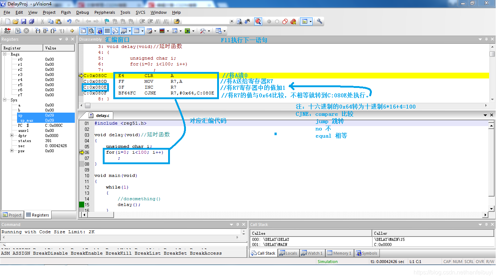Image resolution: width=496 pixels, height=279 pixels.
Task: Click Disable all breakpoints red circles icon
Action: pos(285,21)
